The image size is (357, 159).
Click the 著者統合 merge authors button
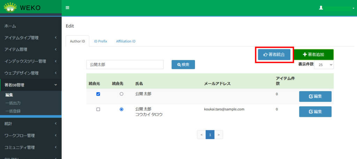[x=274, y=55]
